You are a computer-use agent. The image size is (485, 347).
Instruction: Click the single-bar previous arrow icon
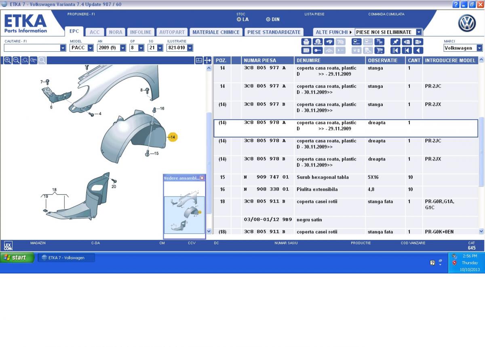click(407, 51)
